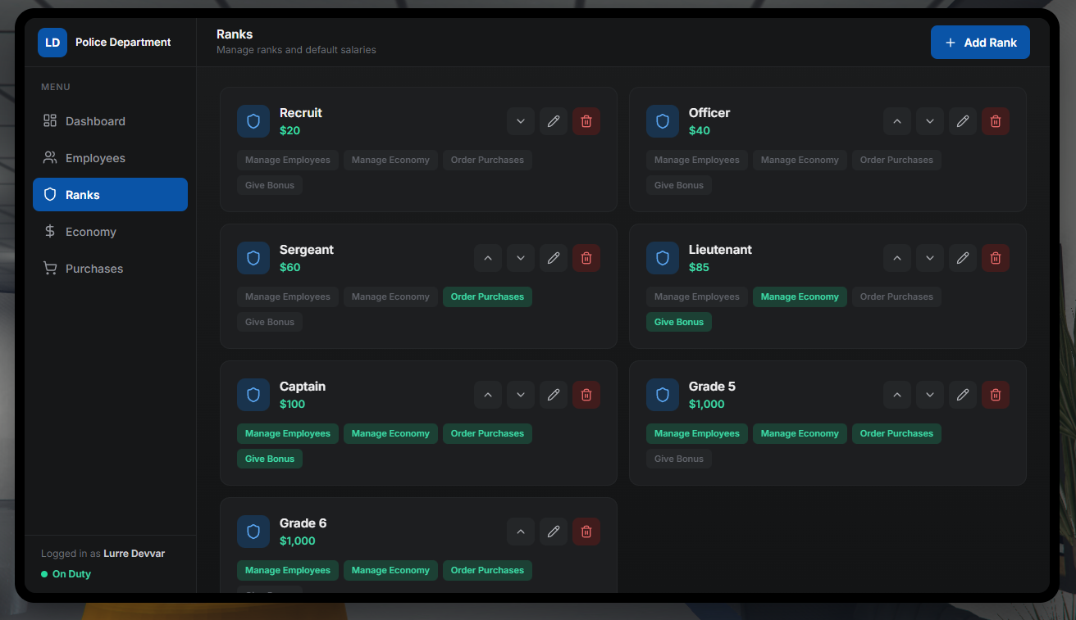Click the LD logo badge in the sidebar

click(52, 43)
